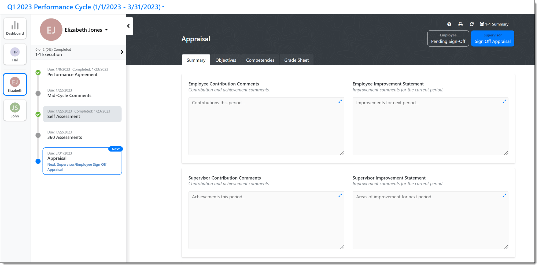Viewport: 539px width, 267px height.
Task: Expand the 1-1 Execution chevron
Action: 122,52
